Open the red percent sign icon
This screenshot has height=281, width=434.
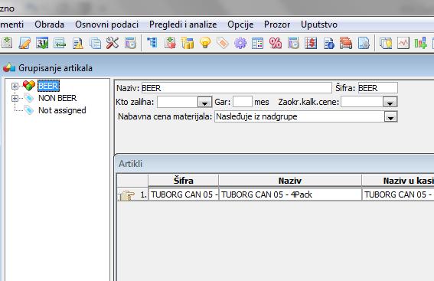276,43
